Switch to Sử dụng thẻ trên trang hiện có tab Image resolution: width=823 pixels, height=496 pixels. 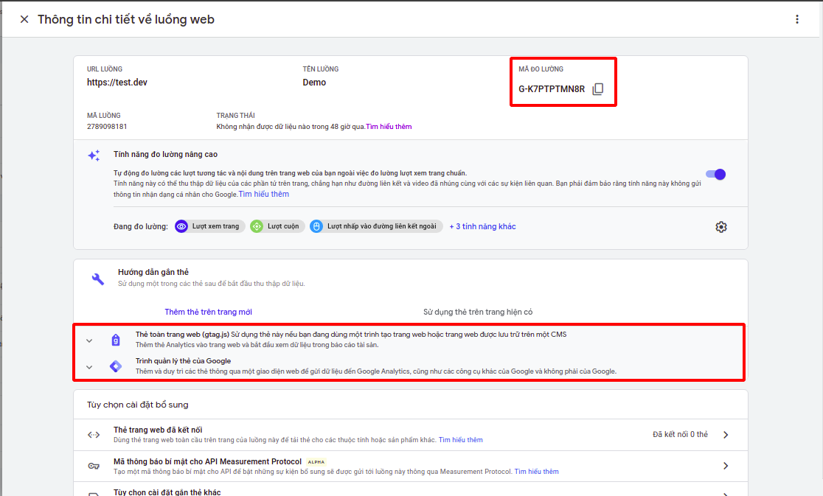(x=478, y=312)
